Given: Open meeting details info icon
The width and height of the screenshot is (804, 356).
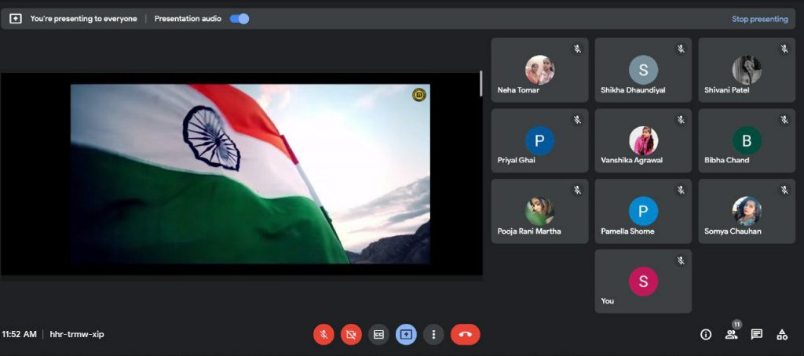Looking at the screenshot, I should 706,335.
